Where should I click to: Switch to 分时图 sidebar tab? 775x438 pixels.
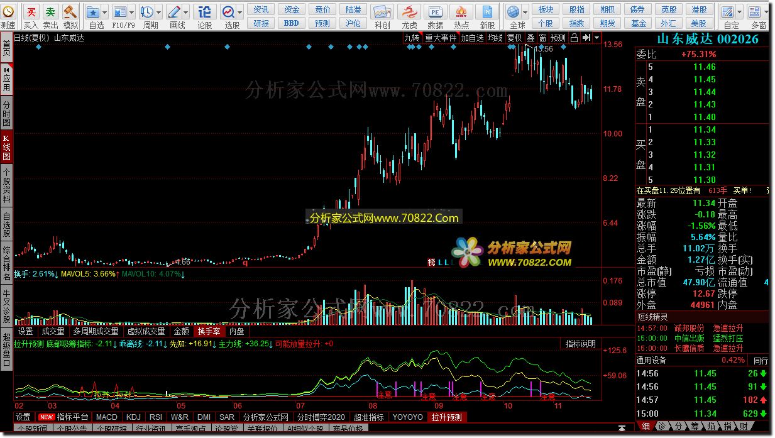click(x=6, y=114)
